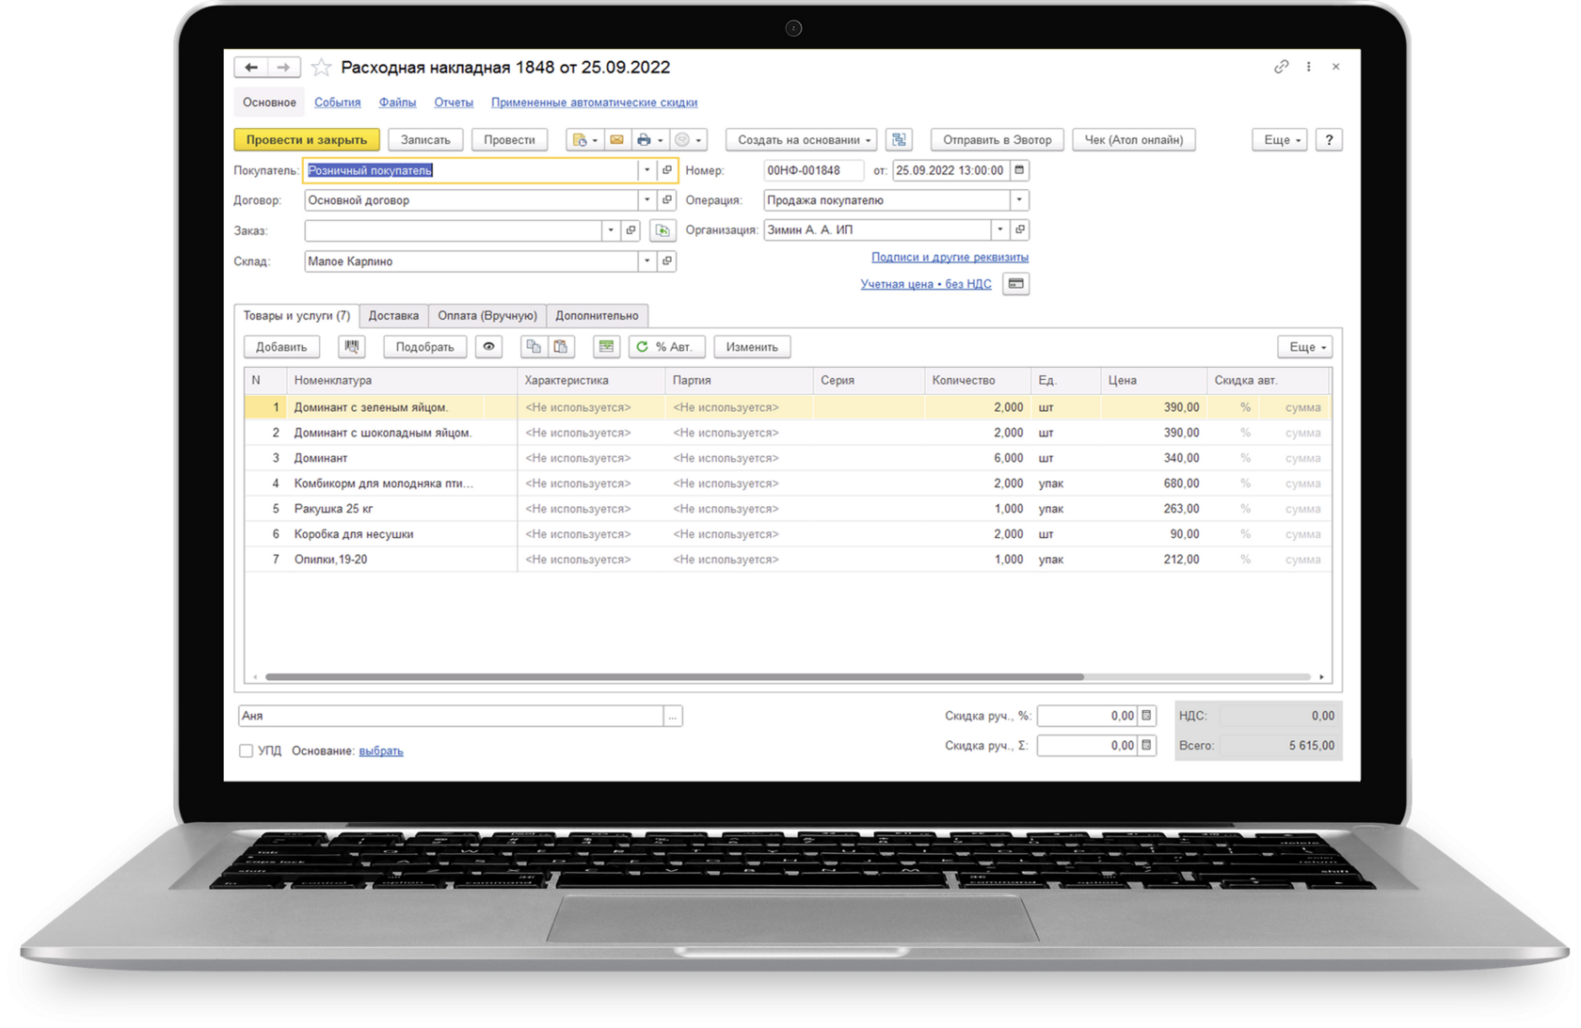Click the выбрать link next to Основание
The image size is (1581, 1028).
[x=381, y=751]
